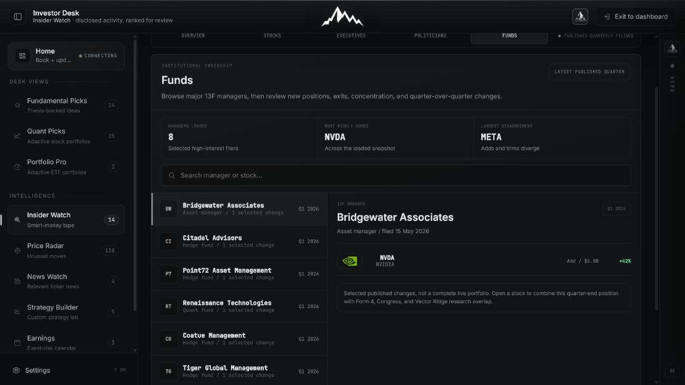Select Bridgewater Associates in manager list

239,209
